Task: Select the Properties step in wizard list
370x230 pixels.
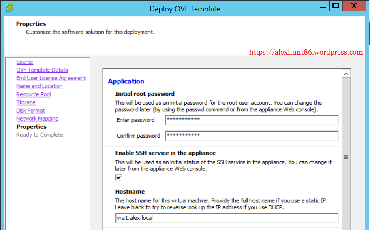Action: click(31, 127)
